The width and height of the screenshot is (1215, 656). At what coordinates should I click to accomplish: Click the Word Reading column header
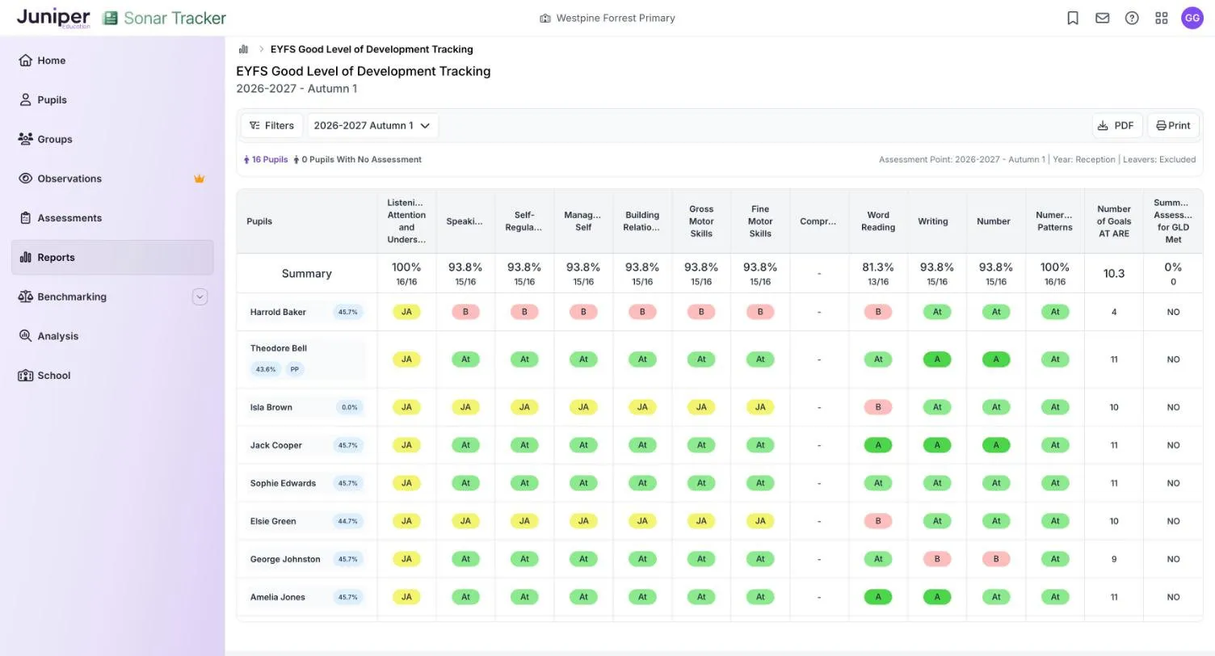[878, 221]
